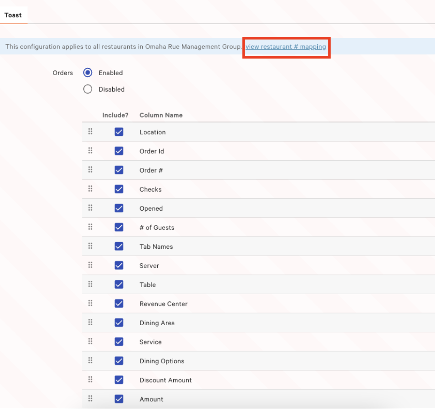Uncheck the Opened column checkbox
435x409 pixels.
coord(119,208)
